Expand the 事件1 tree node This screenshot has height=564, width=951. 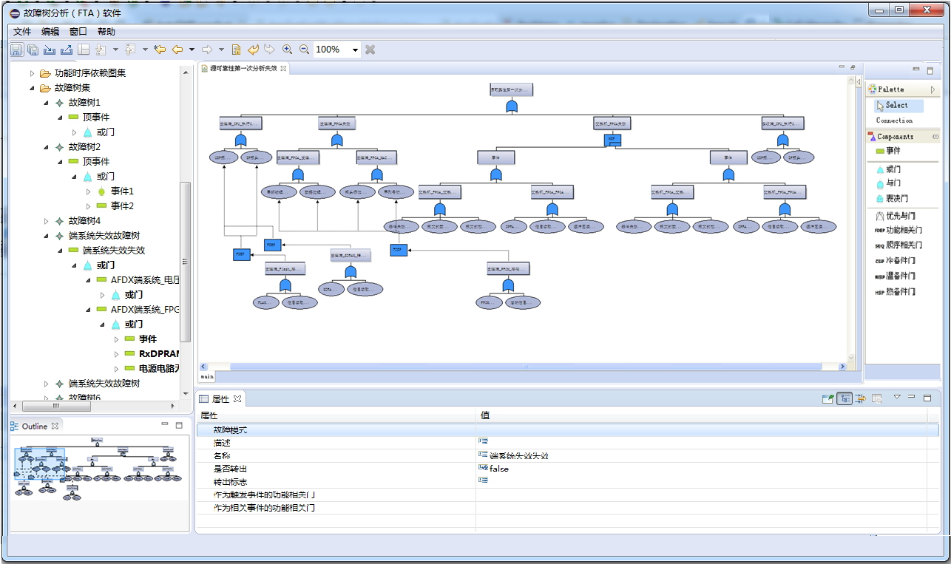[x=88, y=191]
